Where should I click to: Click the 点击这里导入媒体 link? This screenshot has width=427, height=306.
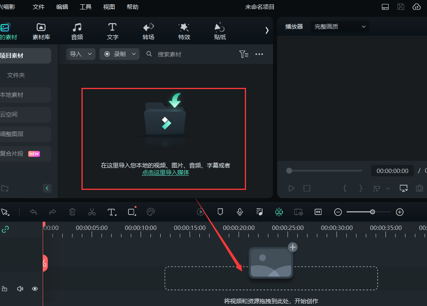click(x=165, y=173)
